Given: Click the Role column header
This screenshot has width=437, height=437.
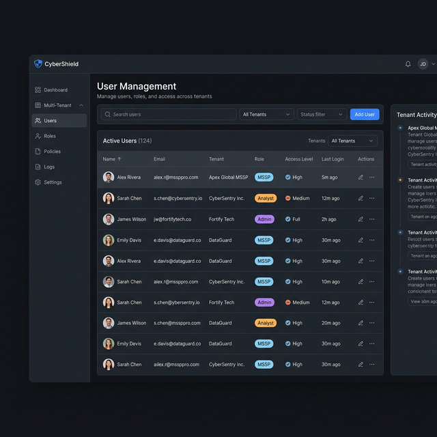Looking at the screenshot, I should click(259, 159).
